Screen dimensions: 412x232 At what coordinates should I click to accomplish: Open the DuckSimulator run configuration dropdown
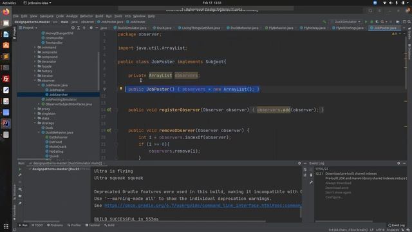tap(346, 22)
